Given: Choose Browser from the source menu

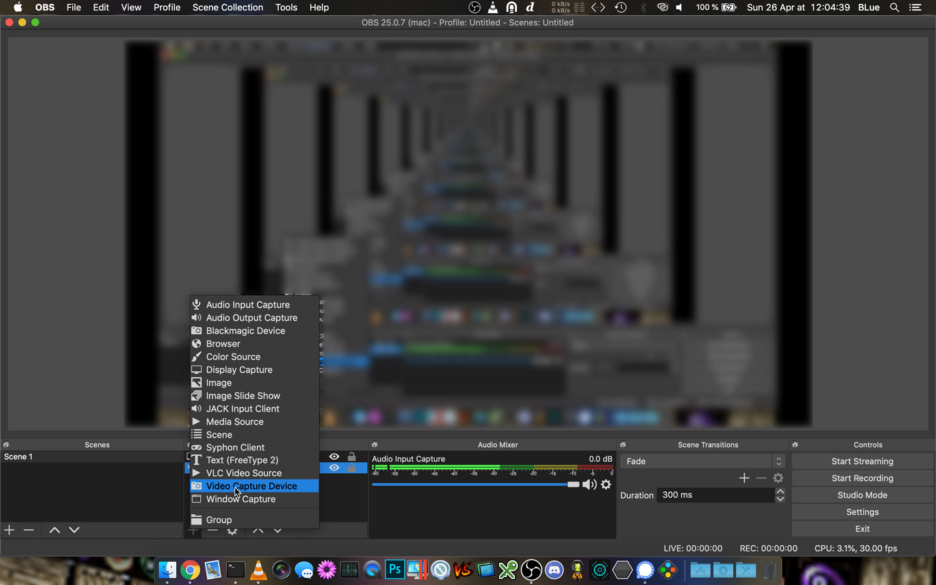Looking at the screenshot, I should click(x=254, y=344).
